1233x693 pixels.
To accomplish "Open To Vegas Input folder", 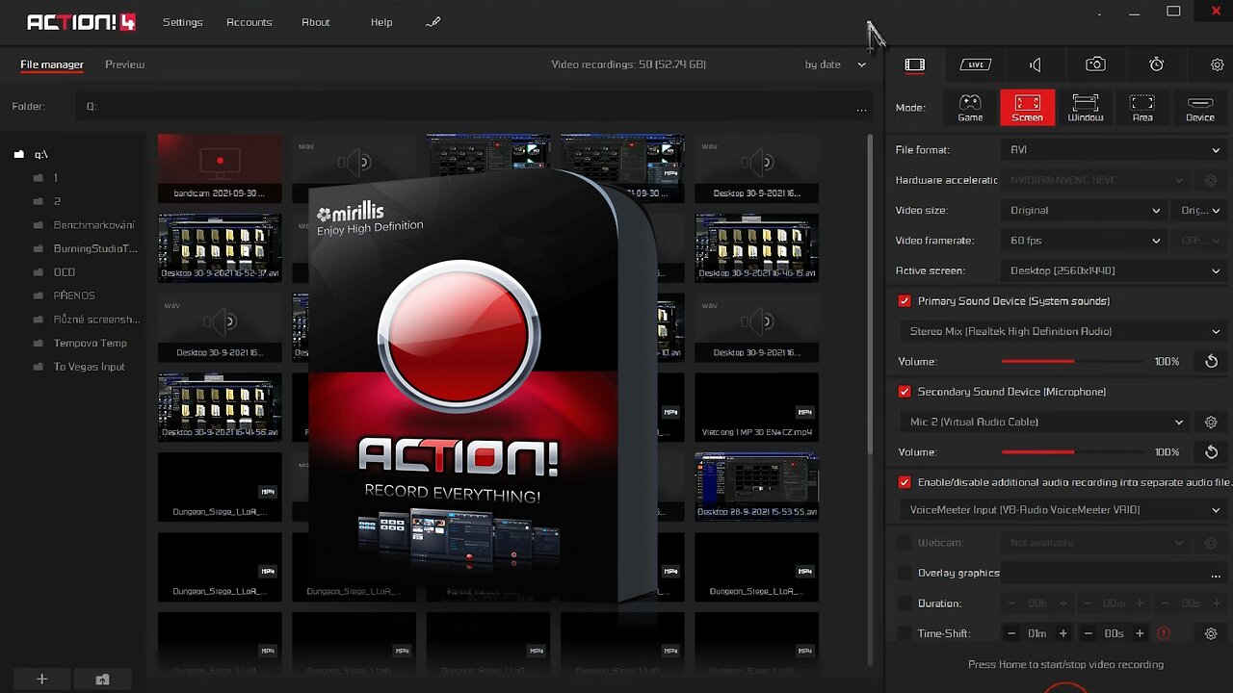I will (x=90, y=367).
